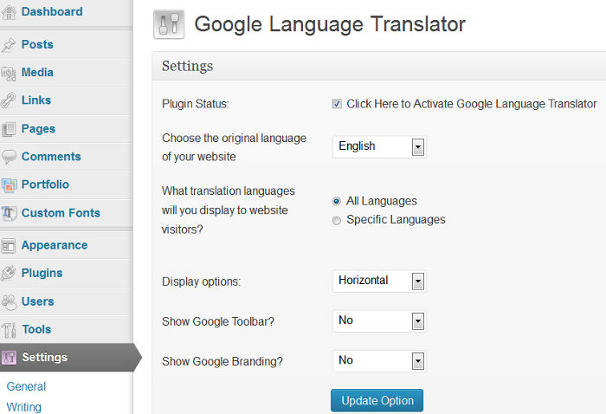Click the 'Specific Languages' label text

pos(396,220)
